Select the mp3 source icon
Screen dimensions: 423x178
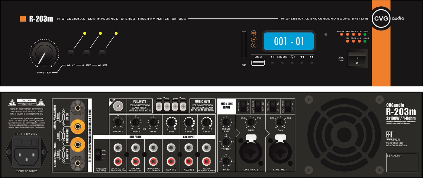254,33
